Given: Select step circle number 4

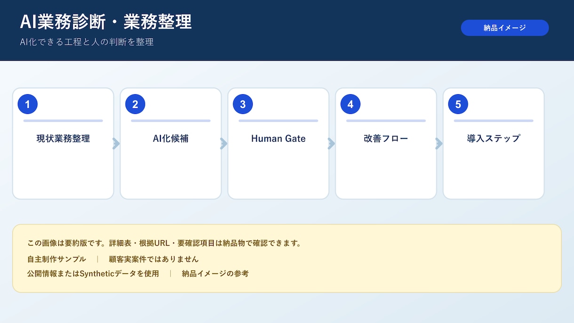Looking at the screenshot, I should (x=351, y=105).
